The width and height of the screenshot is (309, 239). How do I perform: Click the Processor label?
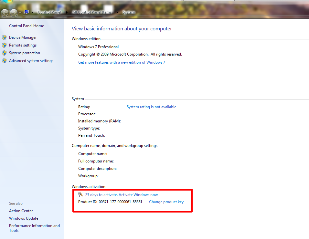[87, 114]
